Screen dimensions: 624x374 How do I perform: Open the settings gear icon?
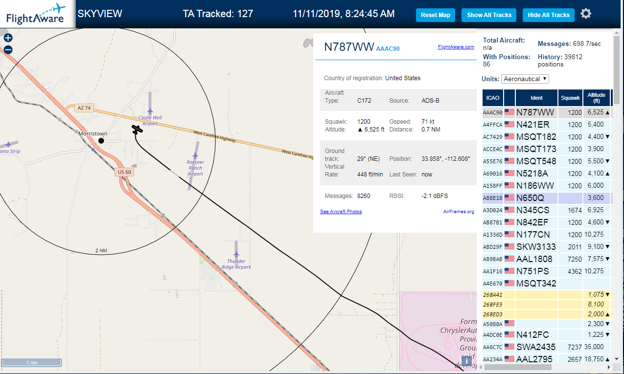[x=586, y=14]
